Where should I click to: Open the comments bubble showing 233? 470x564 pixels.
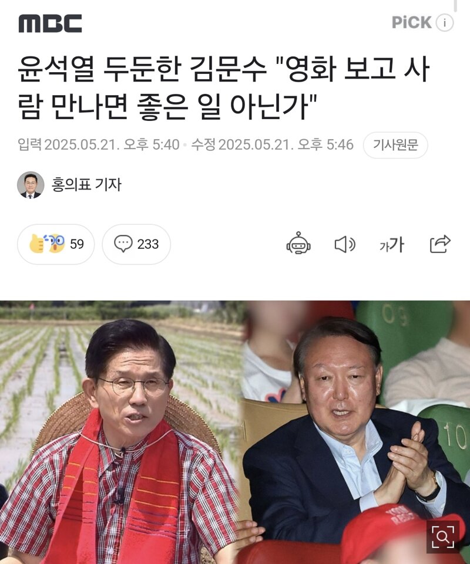tap(136, 244)
